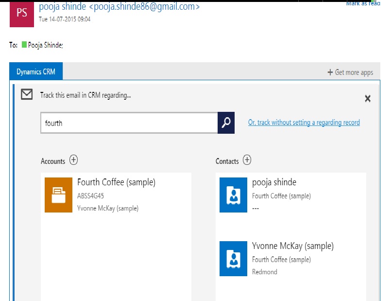
Task: Click Fourth Coffee (sample) under pooja shinde
Action: tap(281, 196)
